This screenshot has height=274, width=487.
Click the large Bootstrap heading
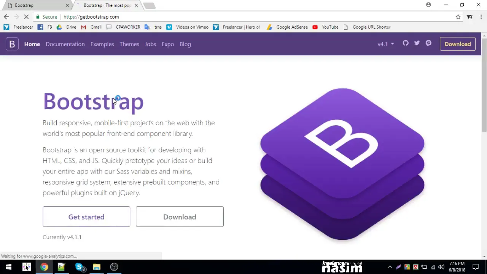click(x=93, y=102)
